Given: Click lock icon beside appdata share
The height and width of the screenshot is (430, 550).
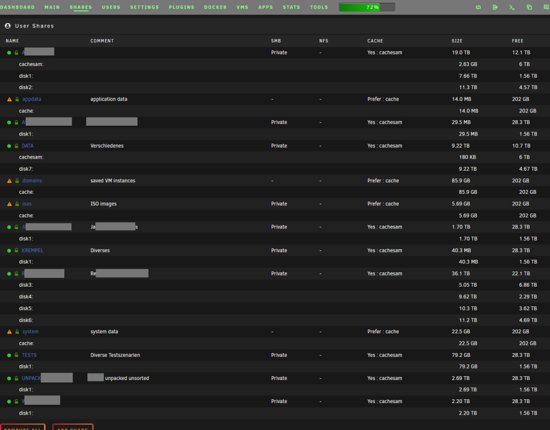Looking at the screenshot, I should pyautogui.click(x=17, y=99).
